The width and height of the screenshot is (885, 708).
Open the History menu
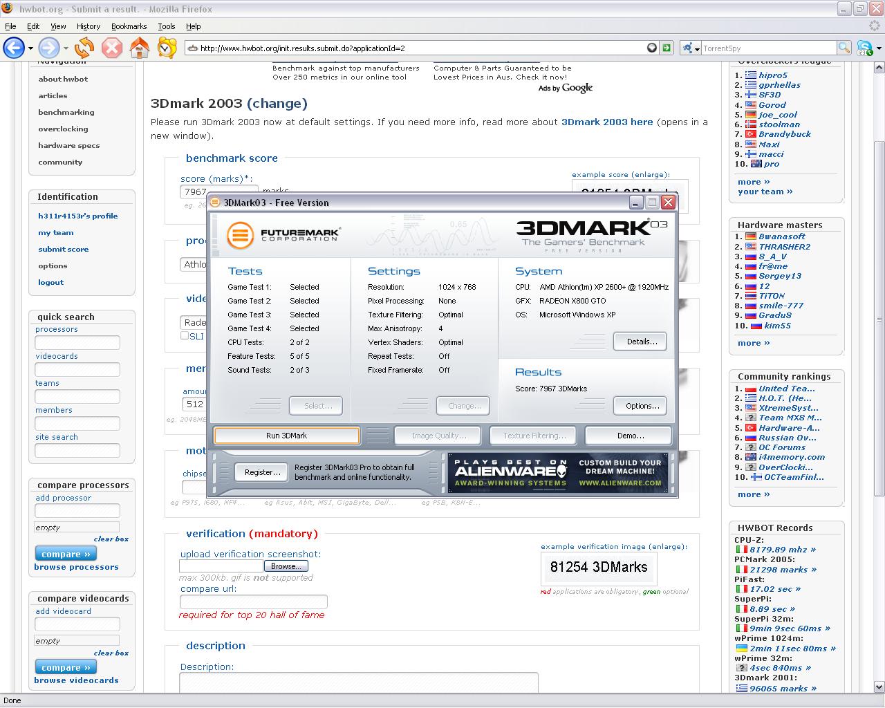coord(88,26)
